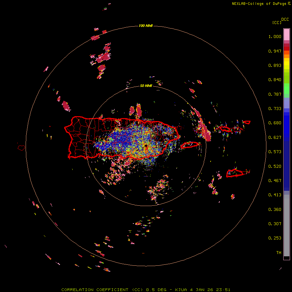Click the 0.840 legend value
Viewport: 292px width, 292px height.
coord(275,80)
